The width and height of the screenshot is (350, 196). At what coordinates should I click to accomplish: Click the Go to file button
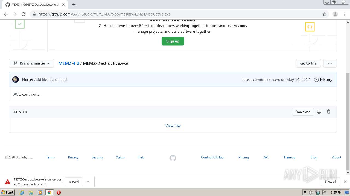[308, 63]
